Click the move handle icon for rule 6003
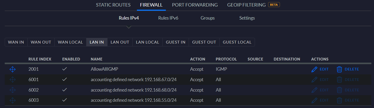374x108 pixels. (x=13, y=100)
